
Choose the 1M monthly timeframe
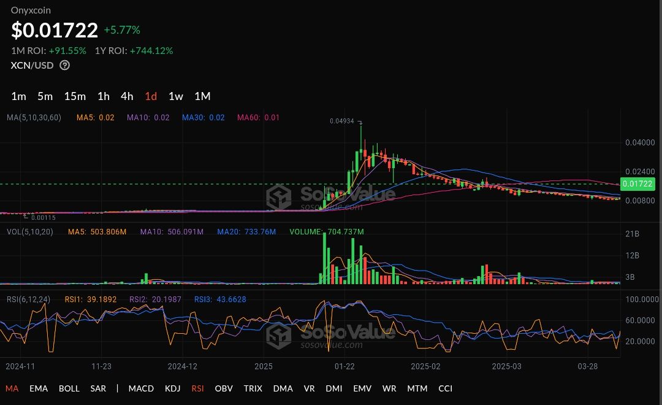(202, 96)
